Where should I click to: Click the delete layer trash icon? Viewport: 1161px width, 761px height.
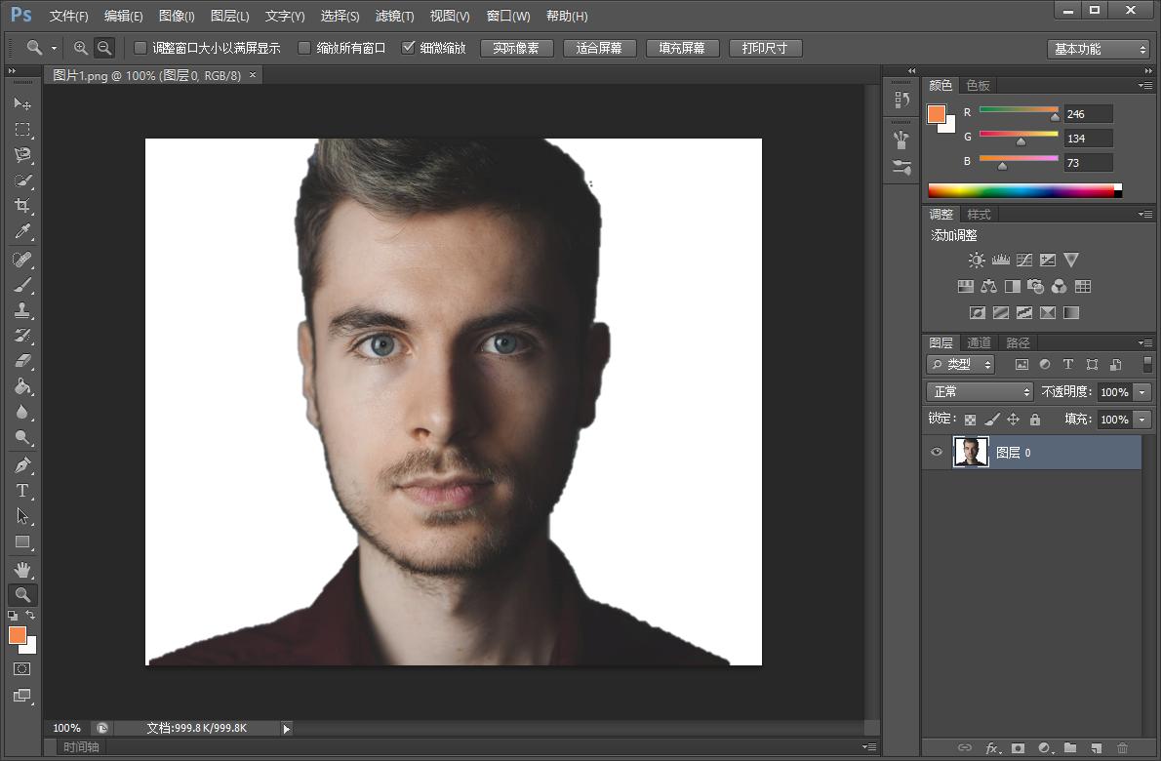coord(1122,748)
